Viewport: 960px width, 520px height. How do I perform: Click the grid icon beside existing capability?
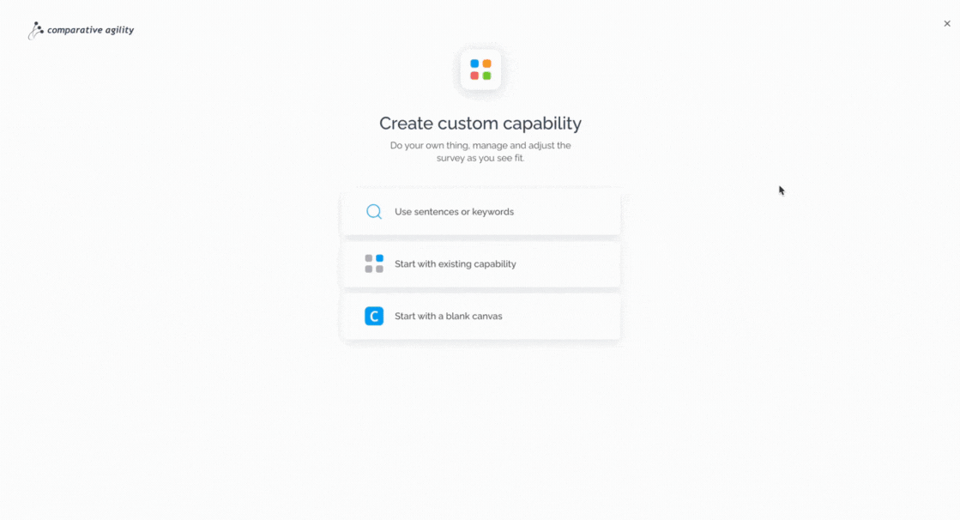click(374, 264)
